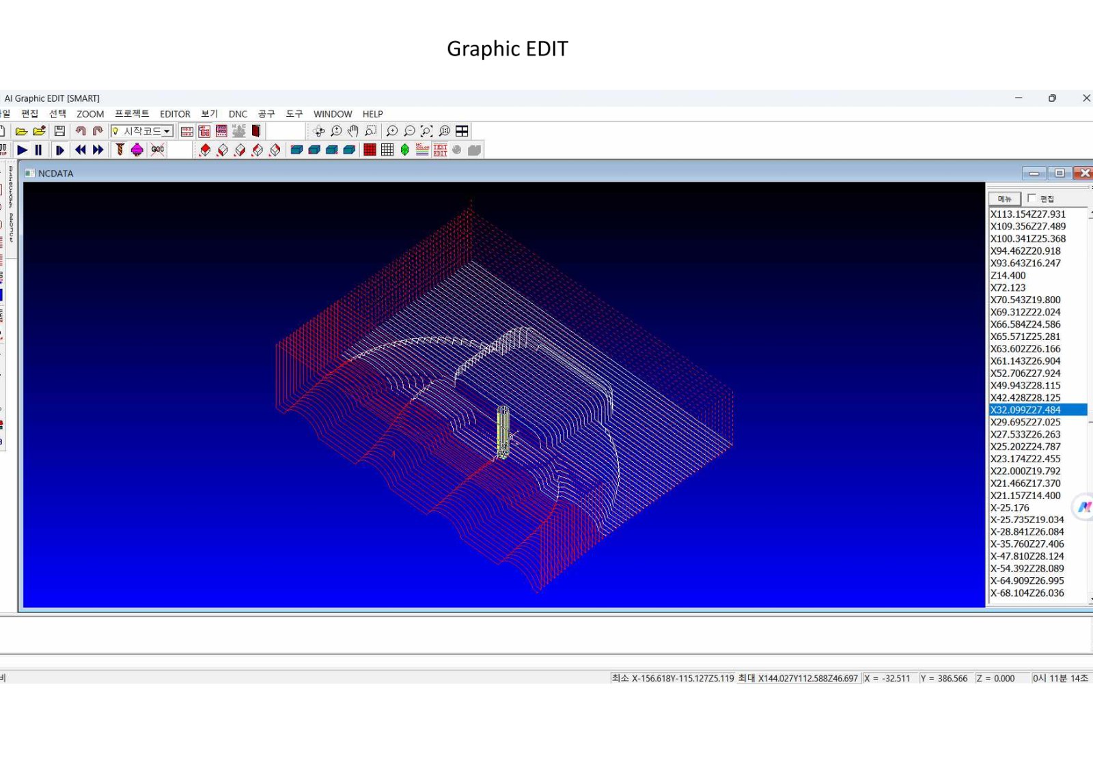
Task: Click the white grid display icon
Action: pyautogui.click(x=387, y=150)
